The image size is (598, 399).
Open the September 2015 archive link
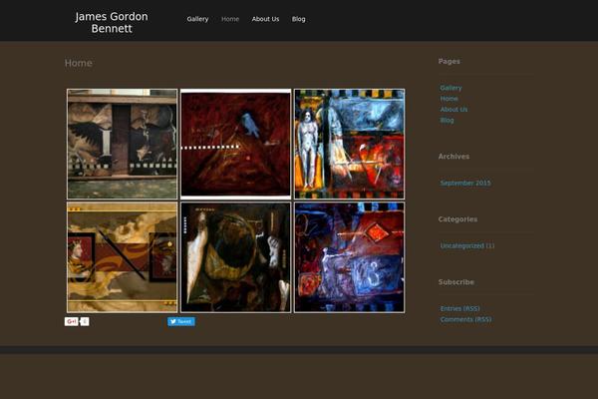(x=465, y=183)
